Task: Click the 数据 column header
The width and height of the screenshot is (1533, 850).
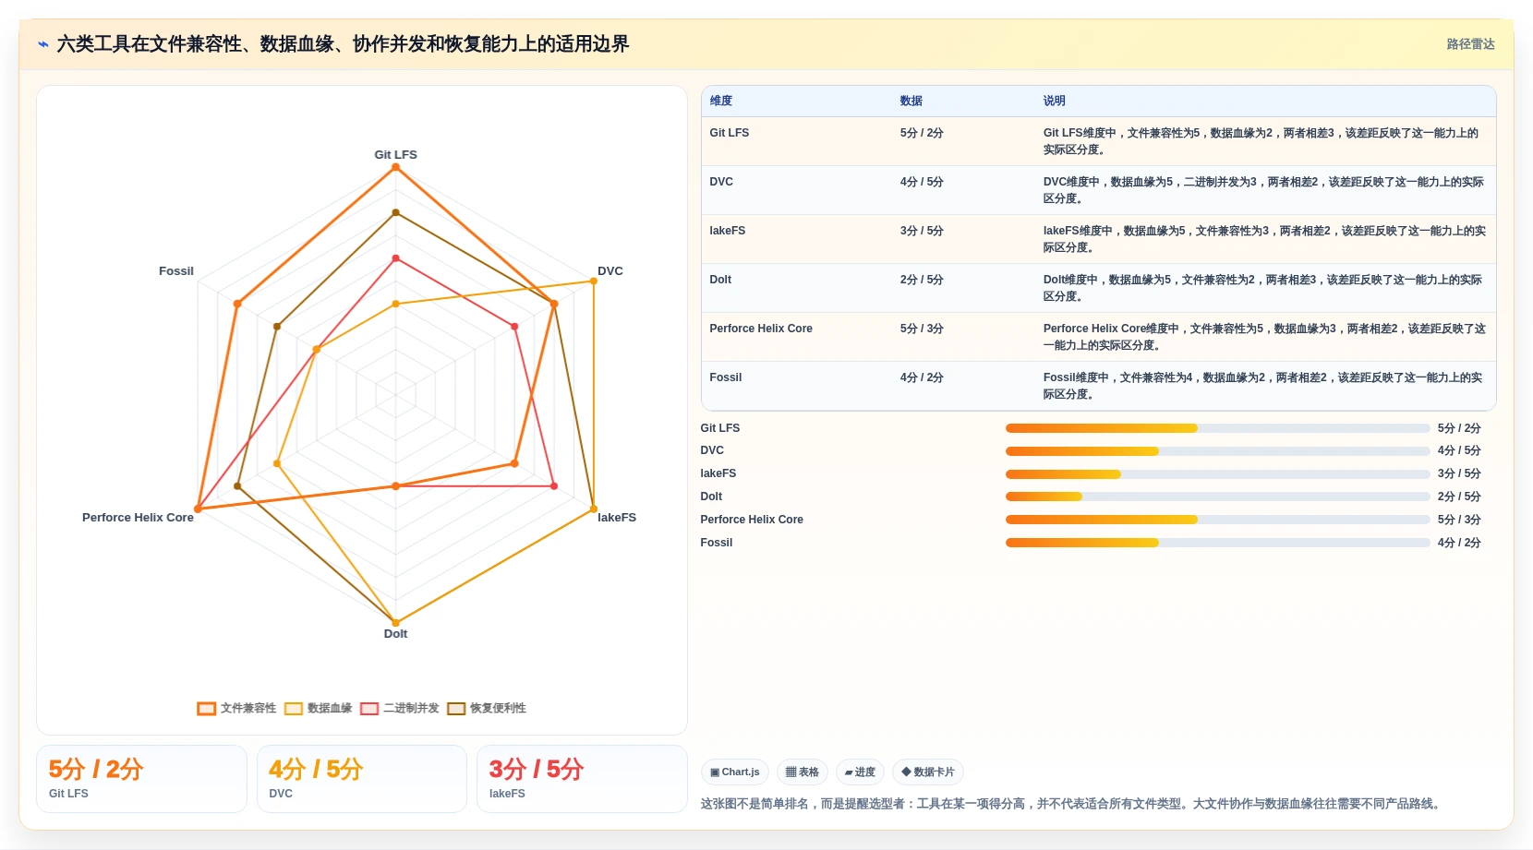Action: pos(911,101)
